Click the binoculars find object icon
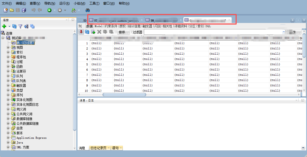Image resolution: width=307 pixels, height=157 pixels. [x=87, y=10]
